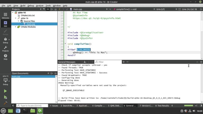
Task: Fold the compileTime function
Action: pyautogui.click(x=65, y=44)
